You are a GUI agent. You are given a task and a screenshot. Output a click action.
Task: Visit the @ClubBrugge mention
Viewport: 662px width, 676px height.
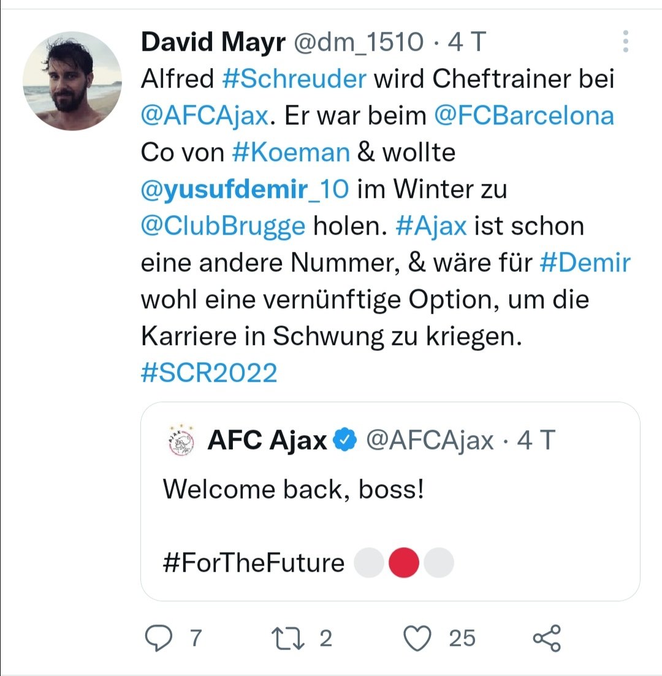223,226
